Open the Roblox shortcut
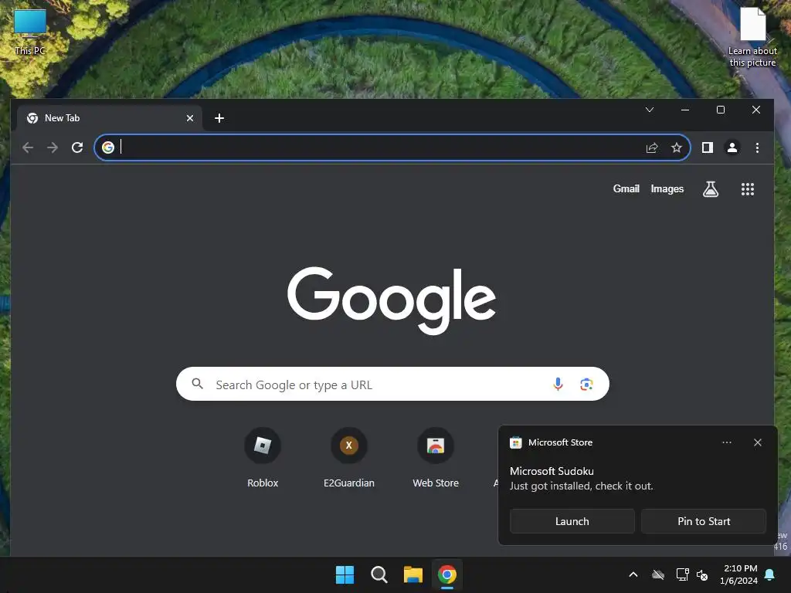 263,457
